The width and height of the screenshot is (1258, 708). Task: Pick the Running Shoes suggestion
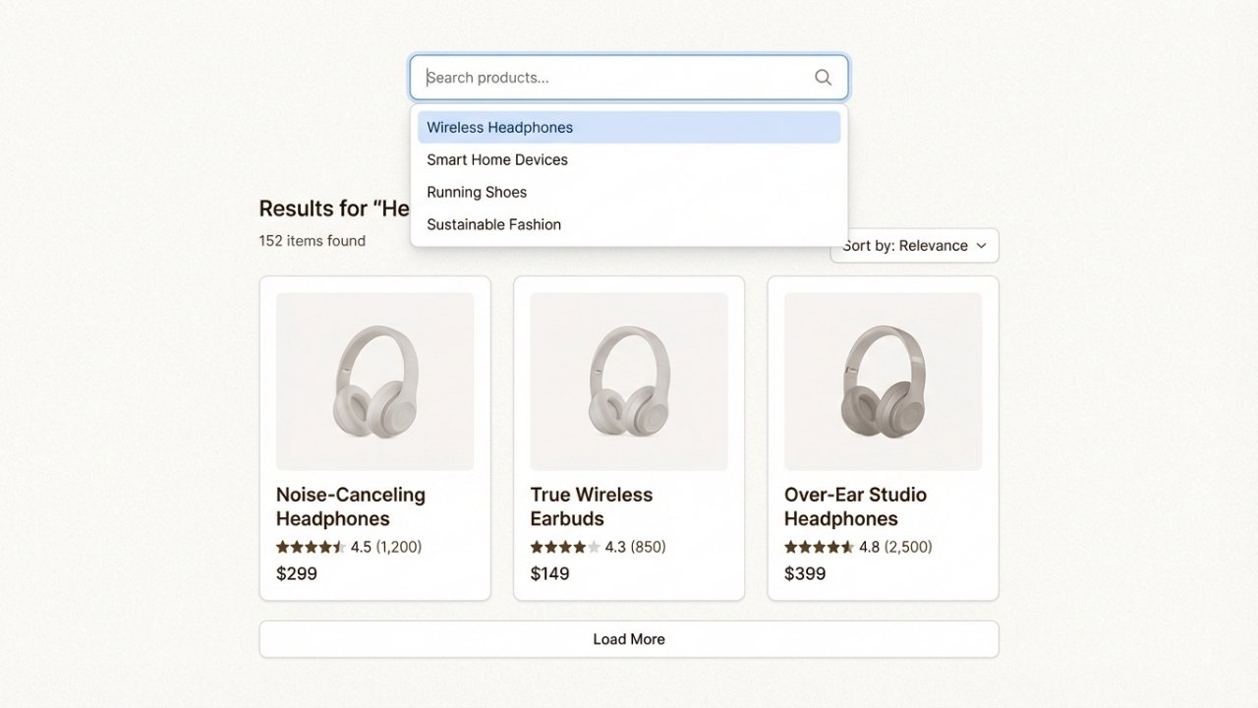(x=629, y=192)
